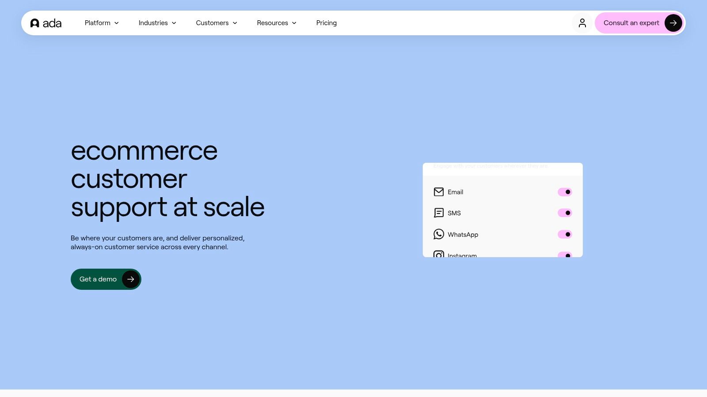Click the Email envelope icon

coord(438,192)
